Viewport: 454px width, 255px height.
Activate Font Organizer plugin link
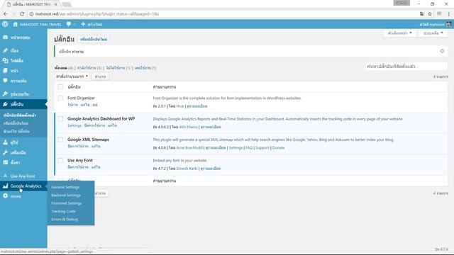(72, 105)
